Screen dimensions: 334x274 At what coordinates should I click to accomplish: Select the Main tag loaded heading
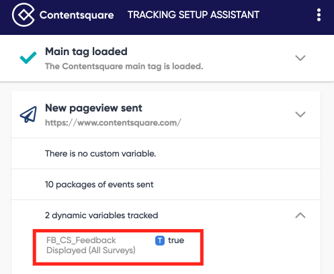(x=86, y=52)
